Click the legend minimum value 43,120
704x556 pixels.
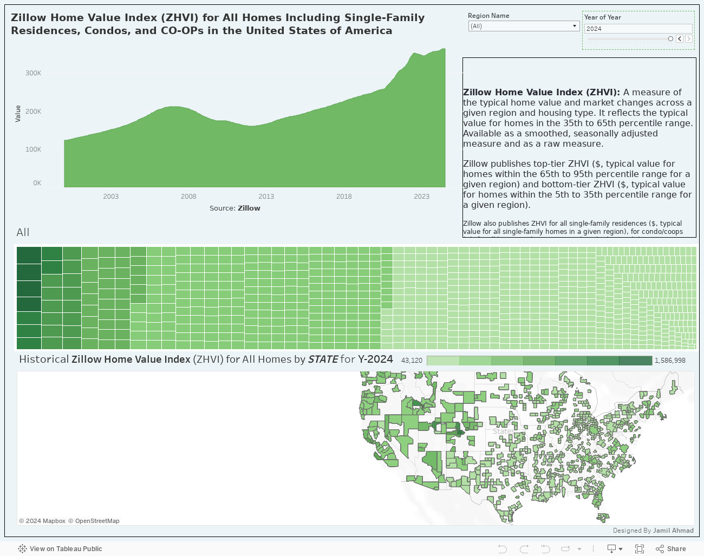tap(412, 361)
